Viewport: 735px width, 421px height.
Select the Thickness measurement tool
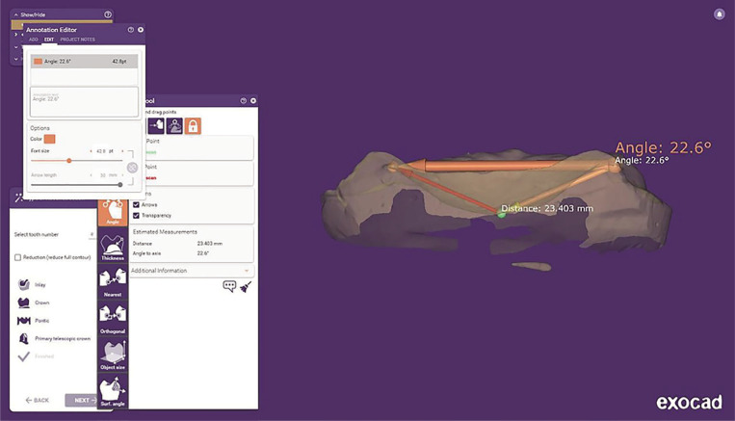(x=113, y=246)
